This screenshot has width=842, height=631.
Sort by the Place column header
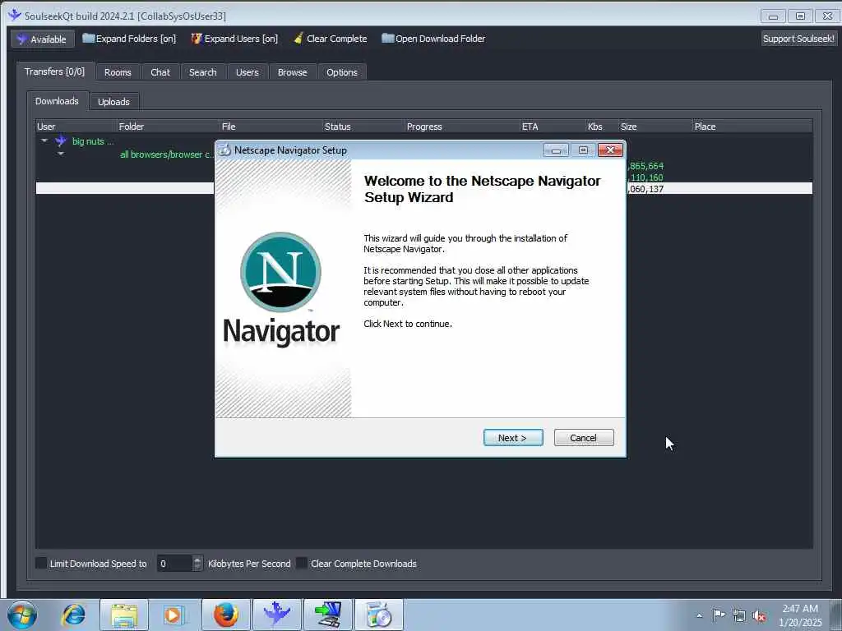tap(752, 127)
